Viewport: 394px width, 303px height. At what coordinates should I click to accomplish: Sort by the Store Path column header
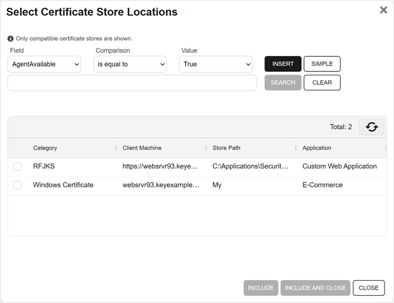[x=226, y=148]
